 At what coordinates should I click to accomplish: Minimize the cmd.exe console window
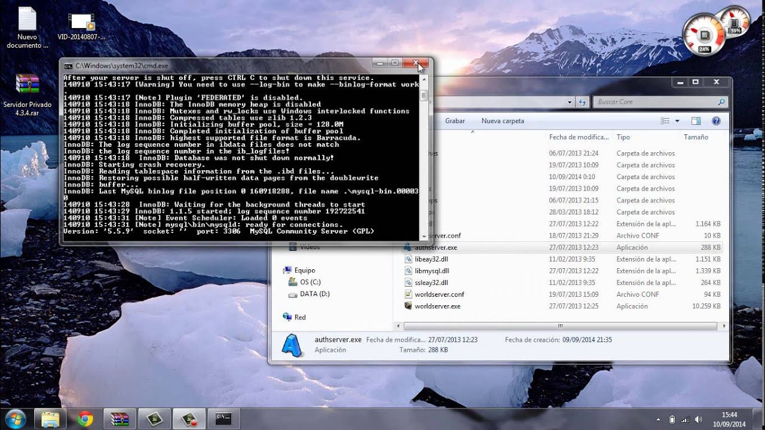pos(379,63)
